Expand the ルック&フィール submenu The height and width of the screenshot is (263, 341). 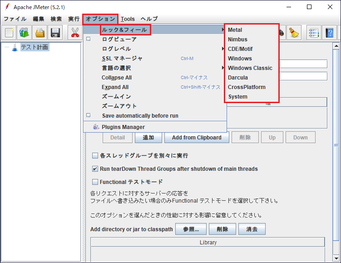(154, 30)
